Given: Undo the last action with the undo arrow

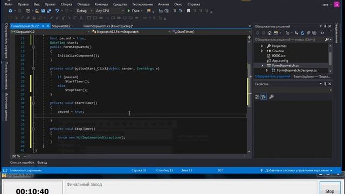Looking at the screenshot, I should (x=57, y=11).
